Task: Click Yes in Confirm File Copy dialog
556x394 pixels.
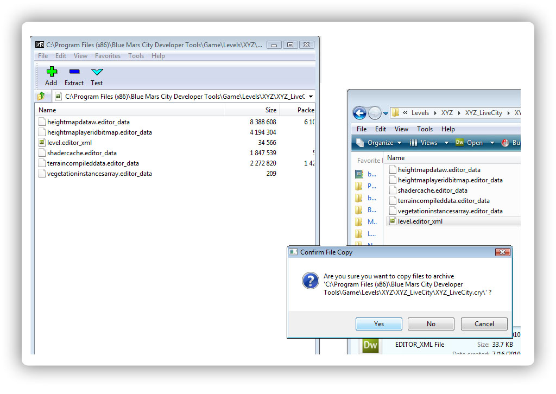Action: (378, 324)
